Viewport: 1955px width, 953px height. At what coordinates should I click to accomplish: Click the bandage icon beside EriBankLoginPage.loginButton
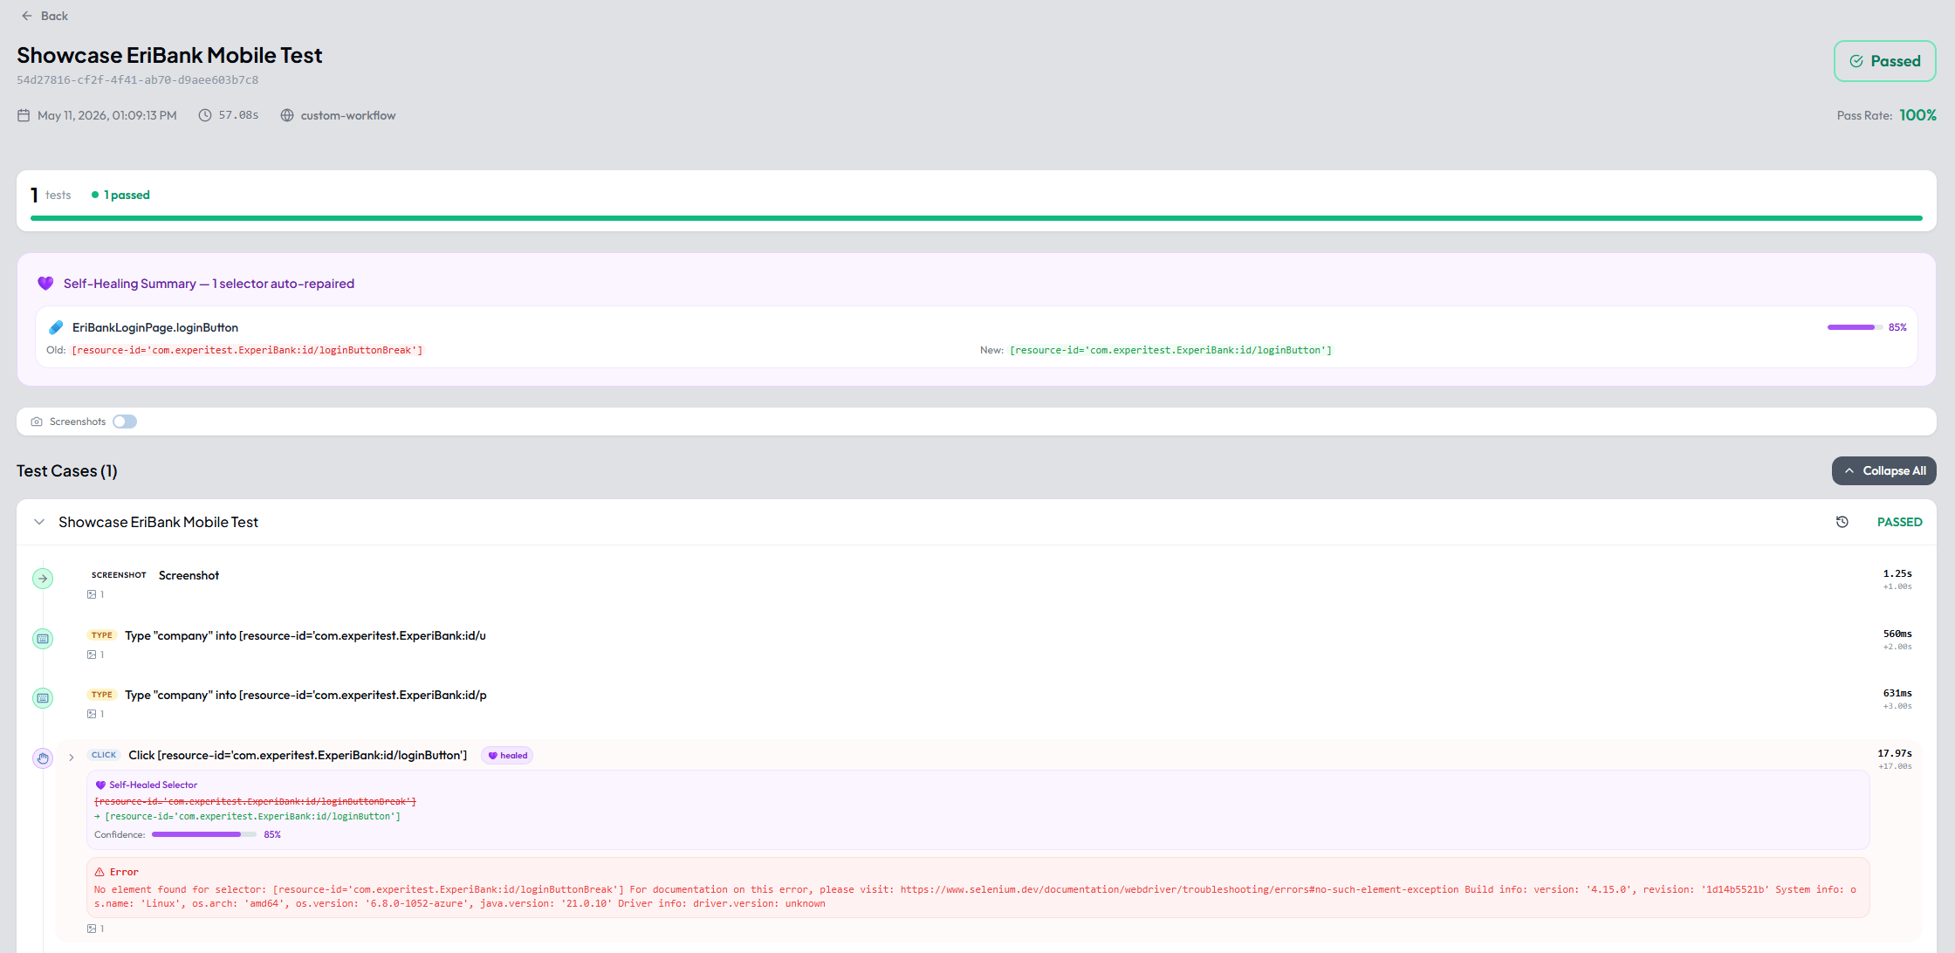point(56,327)
